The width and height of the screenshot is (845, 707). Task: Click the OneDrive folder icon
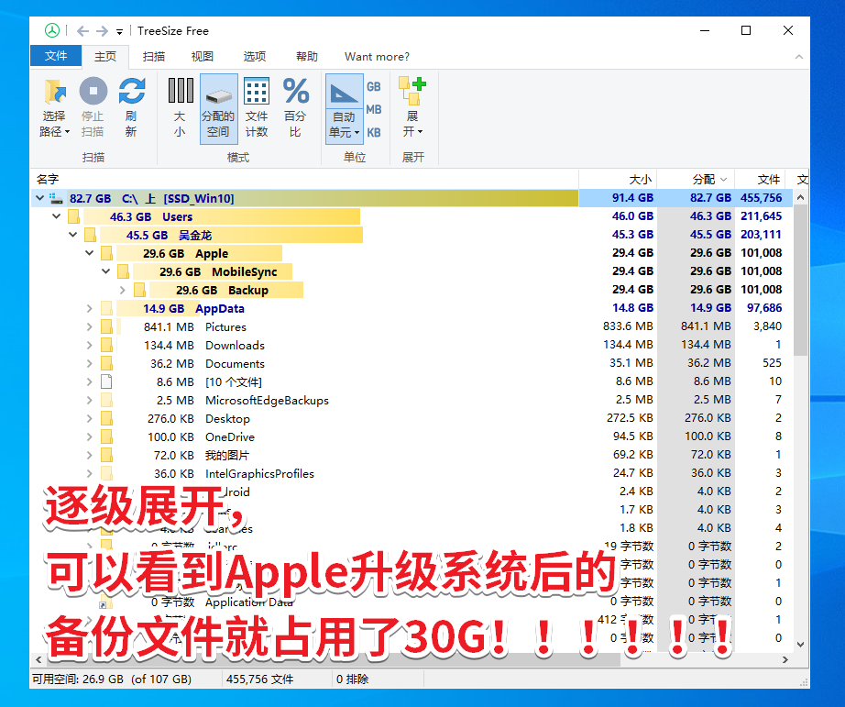(106, 436)
